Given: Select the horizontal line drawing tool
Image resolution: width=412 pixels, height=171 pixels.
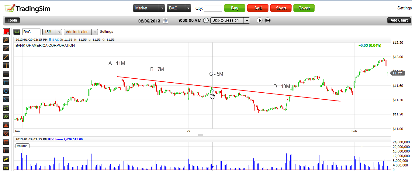Looking at the screenshot, I should pyautogui.click(x=6, y=74).
